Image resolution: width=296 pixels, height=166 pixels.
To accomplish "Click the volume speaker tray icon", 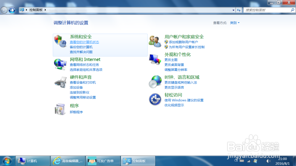I will [268, 161].
